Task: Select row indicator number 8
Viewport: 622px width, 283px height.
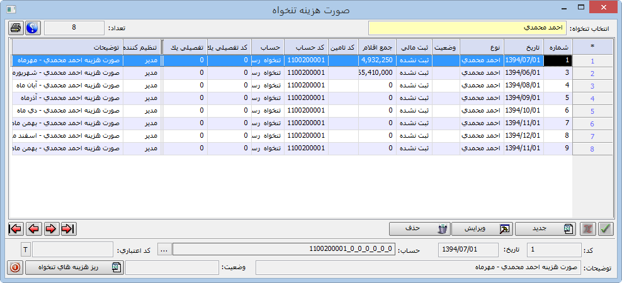Action: [592, 150]
